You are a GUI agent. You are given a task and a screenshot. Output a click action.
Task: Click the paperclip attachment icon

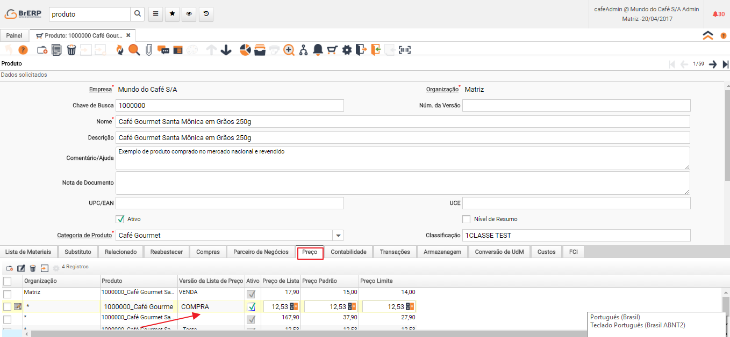pos(149,50)
